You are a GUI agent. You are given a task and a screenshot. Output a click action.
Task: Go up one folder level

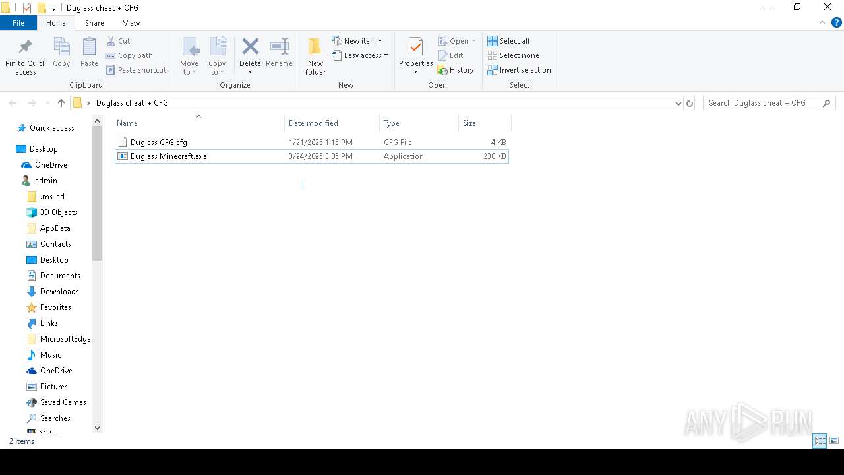point(61,103)
